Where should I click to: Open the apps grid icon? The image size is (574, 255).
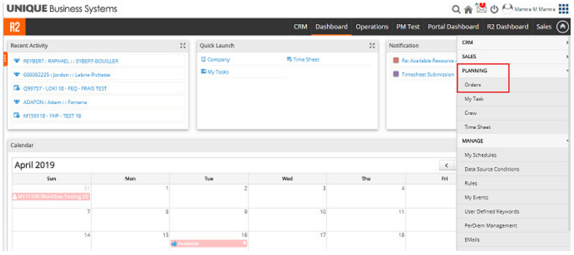[563, 9]
